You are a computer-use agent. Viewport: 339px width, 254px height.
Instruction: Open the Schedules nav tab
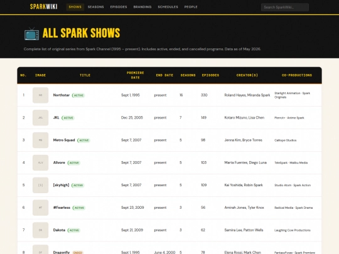(x=168, y=7)
